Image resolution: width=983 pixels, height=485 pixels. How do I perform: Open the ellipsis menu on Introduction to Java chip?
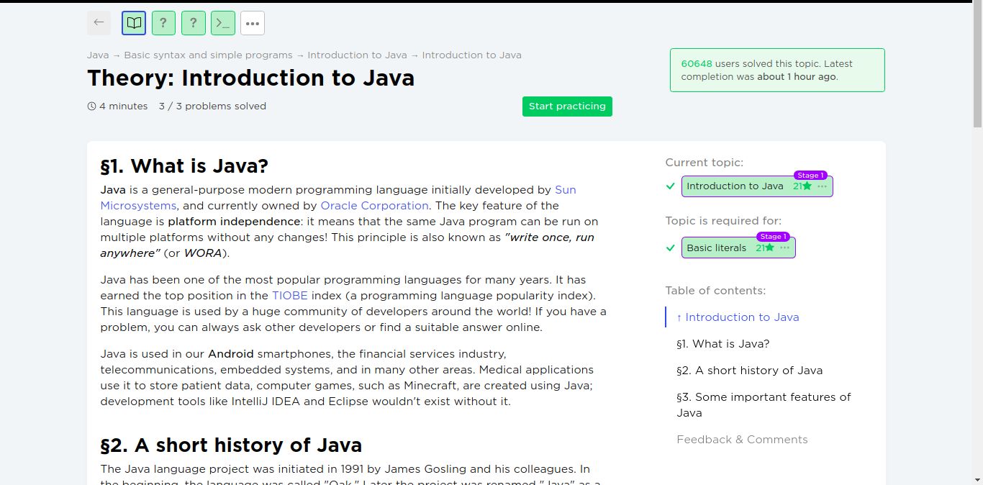(x=822, y=186)
